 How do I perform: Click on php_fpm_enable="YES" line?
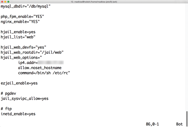[x=22, y=16]
